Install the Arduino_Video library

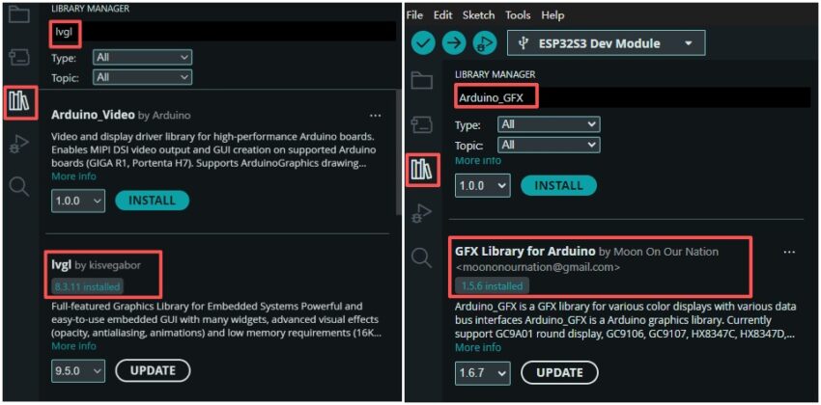(x=152, y=201)
